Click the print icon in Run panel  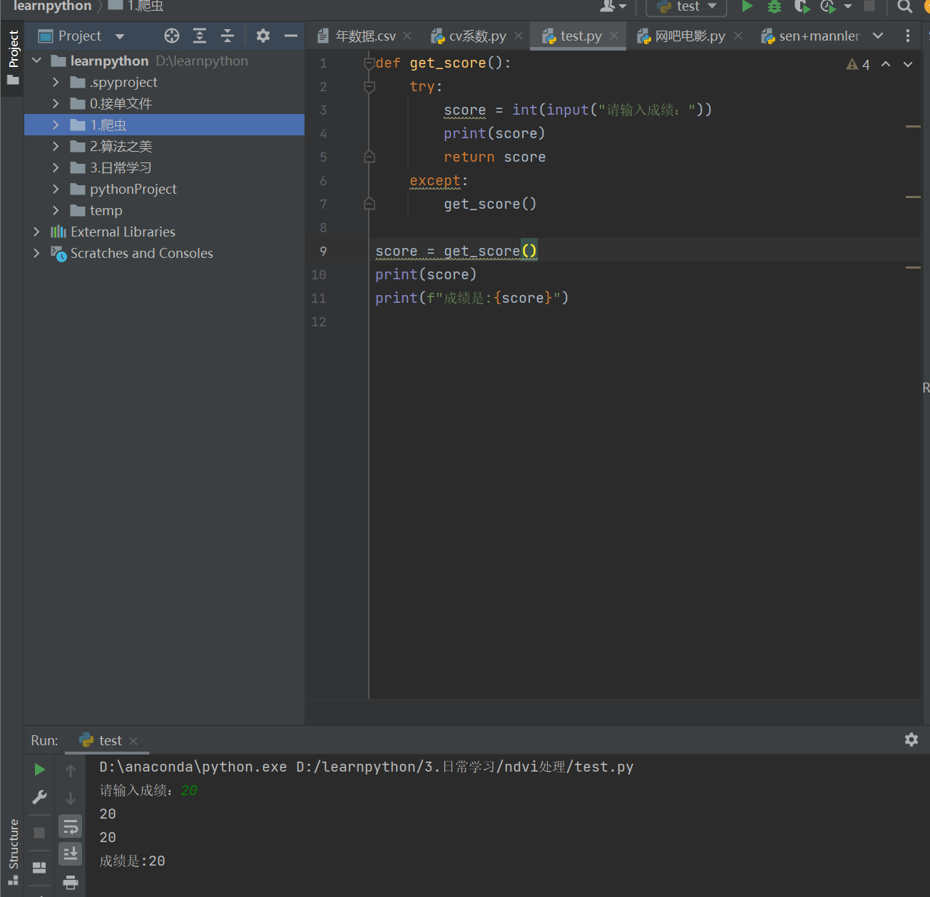coord(70,883)
